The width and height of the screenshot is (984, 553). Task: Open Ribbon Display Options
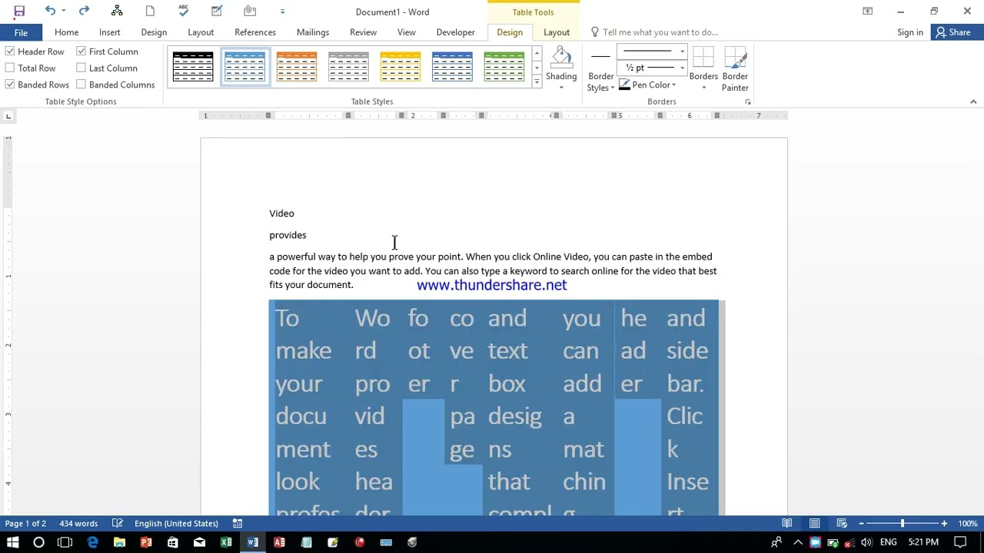click(867, 11)
